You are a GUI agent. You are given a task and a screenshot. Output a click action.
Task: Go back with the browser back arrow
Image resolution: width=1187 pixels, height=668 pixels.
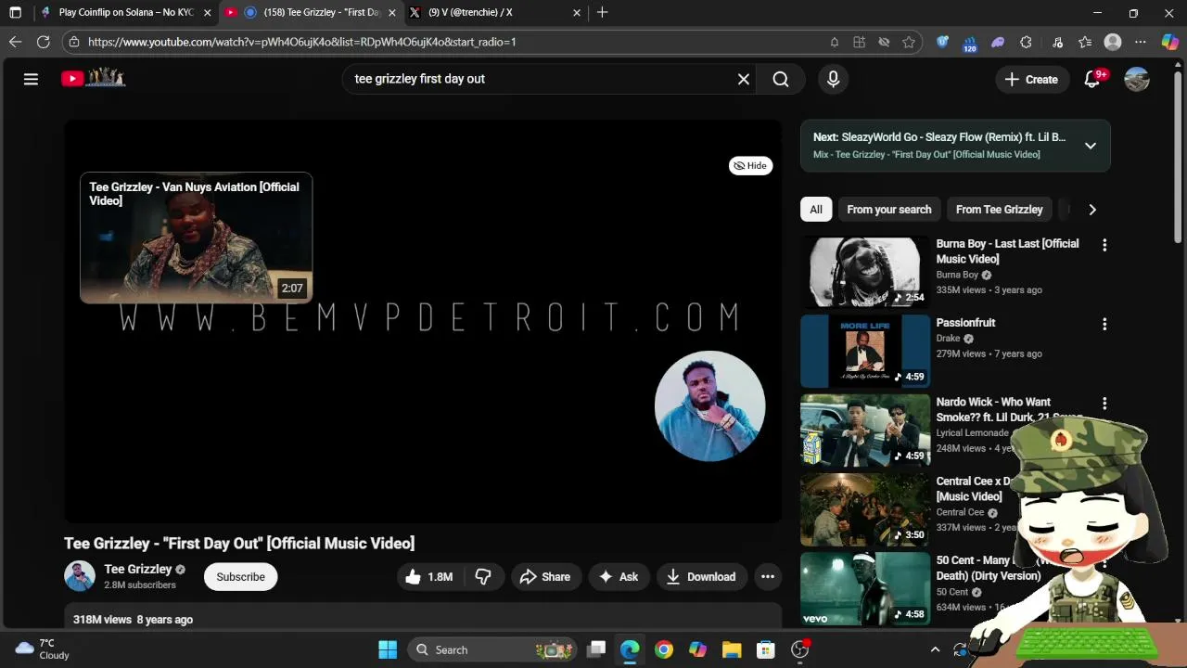(15, 42)
